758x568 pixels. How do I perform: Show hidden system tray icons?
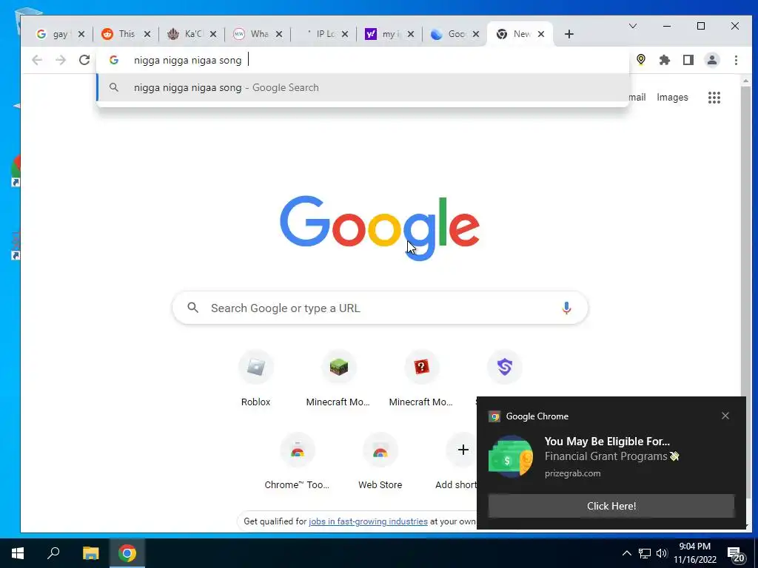626,553
